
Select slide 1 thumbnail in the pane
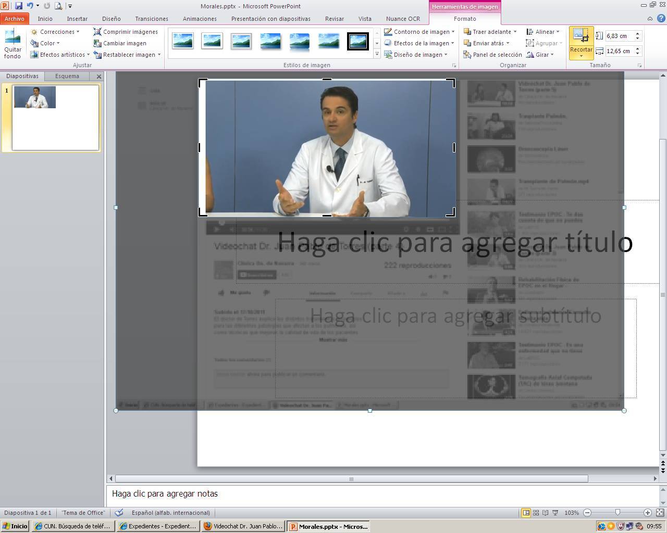55,118
